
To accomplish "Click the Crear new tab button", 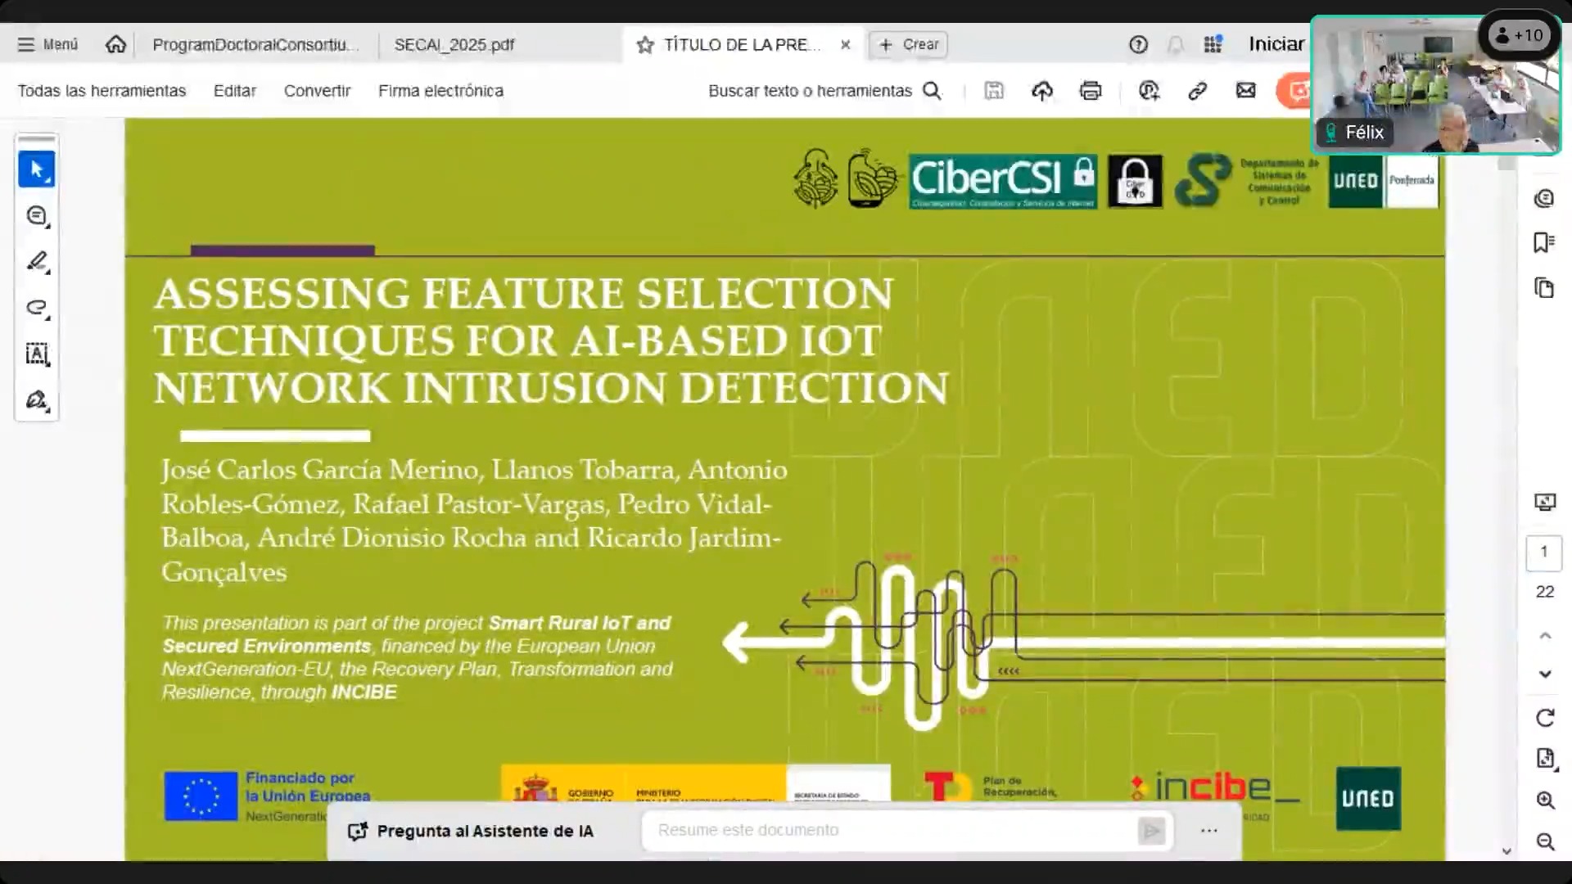I will click(908, 44).
